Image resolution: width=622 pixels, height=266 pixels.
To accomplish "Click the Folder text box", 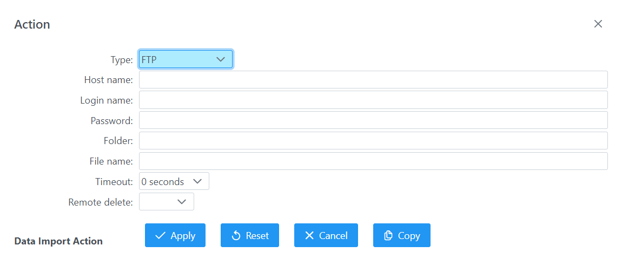I will [x=373, y=141].
